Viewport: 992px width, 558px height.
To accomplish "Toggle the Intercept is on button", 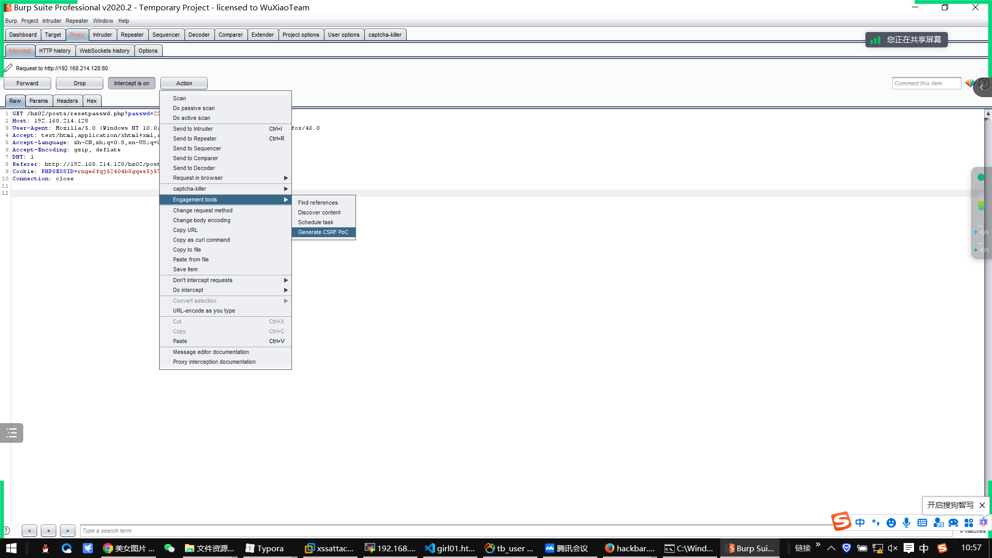I will tap(132, 83).
